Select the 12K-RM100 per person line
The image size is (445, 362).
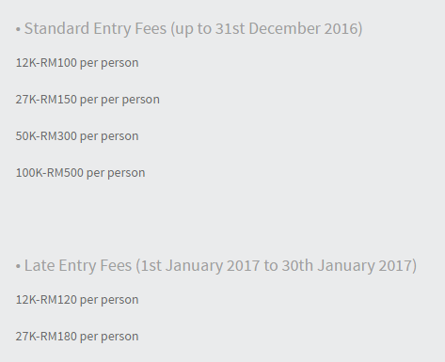(77, 63)
